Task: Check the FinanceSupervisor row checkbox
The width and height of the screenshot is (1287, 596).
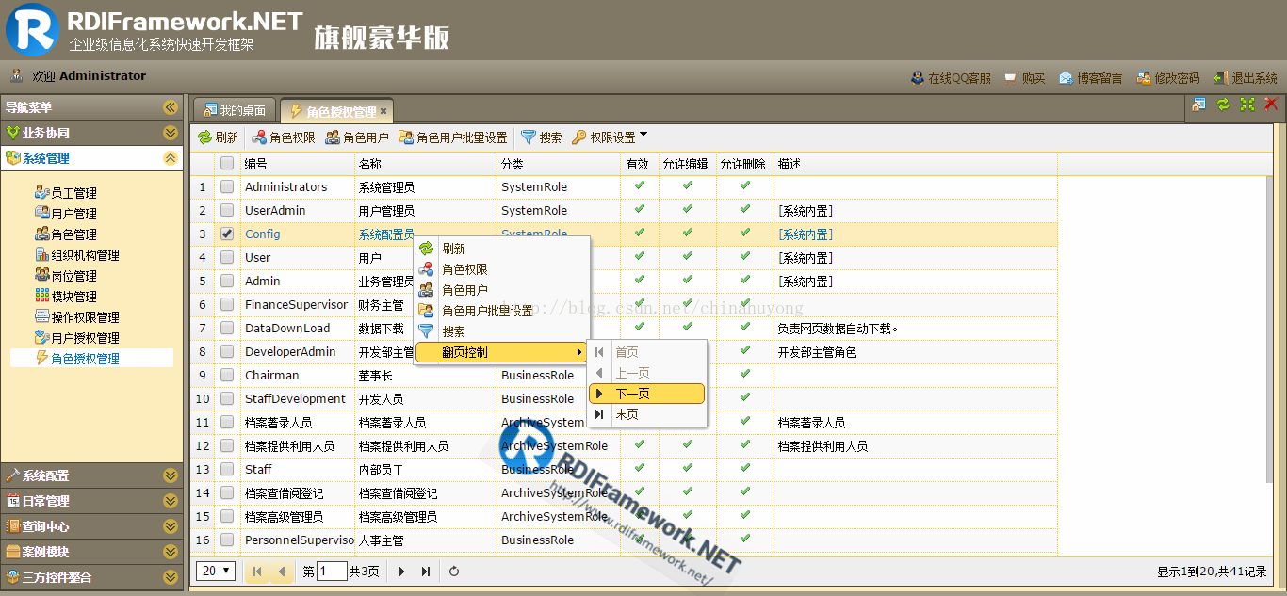Action: 227,305
